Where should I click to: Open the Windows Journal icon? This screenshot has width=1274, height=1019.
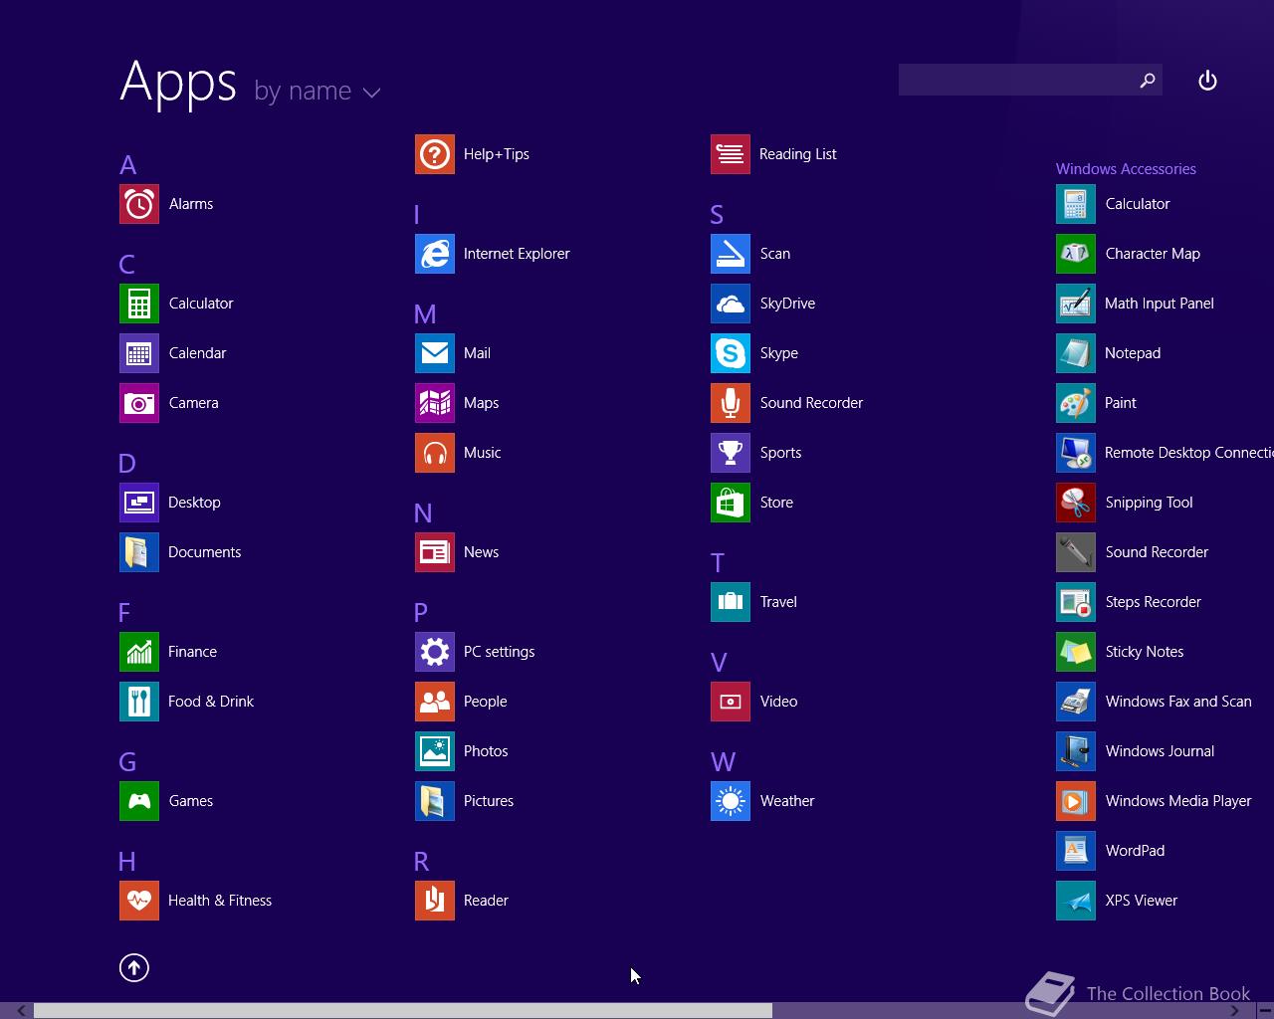[x=1076, y=751]
